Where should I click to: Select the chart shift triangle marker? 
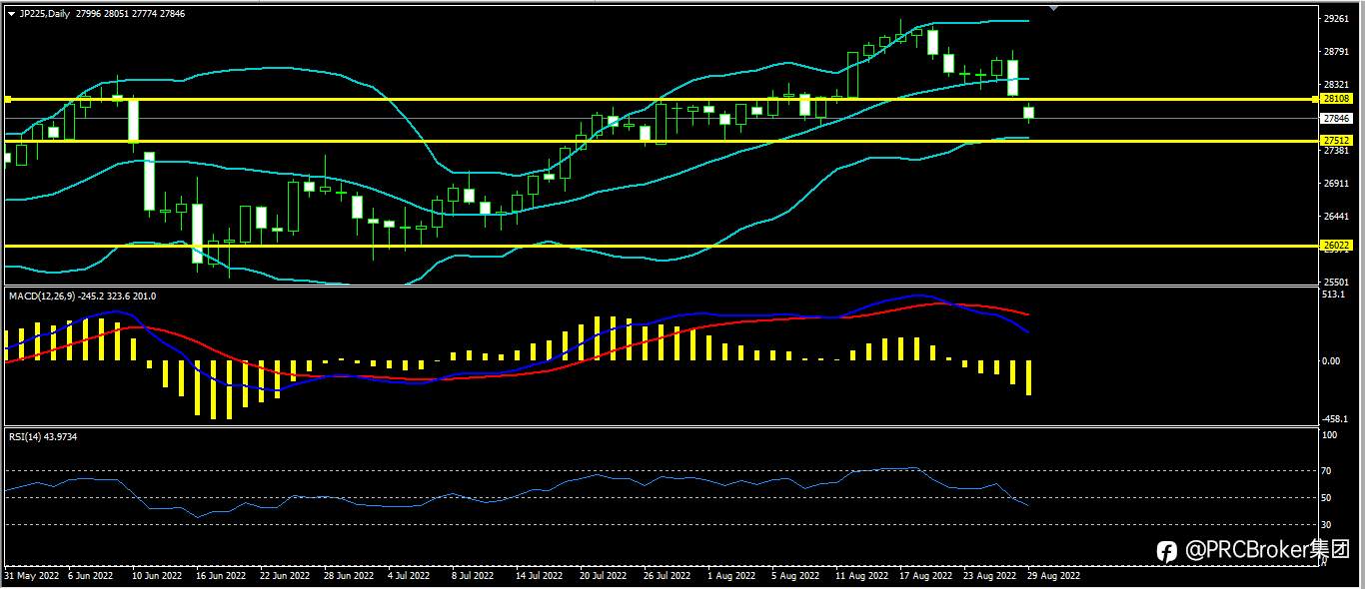[1052, 8]
